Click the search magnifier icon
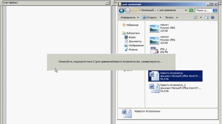Viewport: 222px width, 124px height. tap(215, 10)
